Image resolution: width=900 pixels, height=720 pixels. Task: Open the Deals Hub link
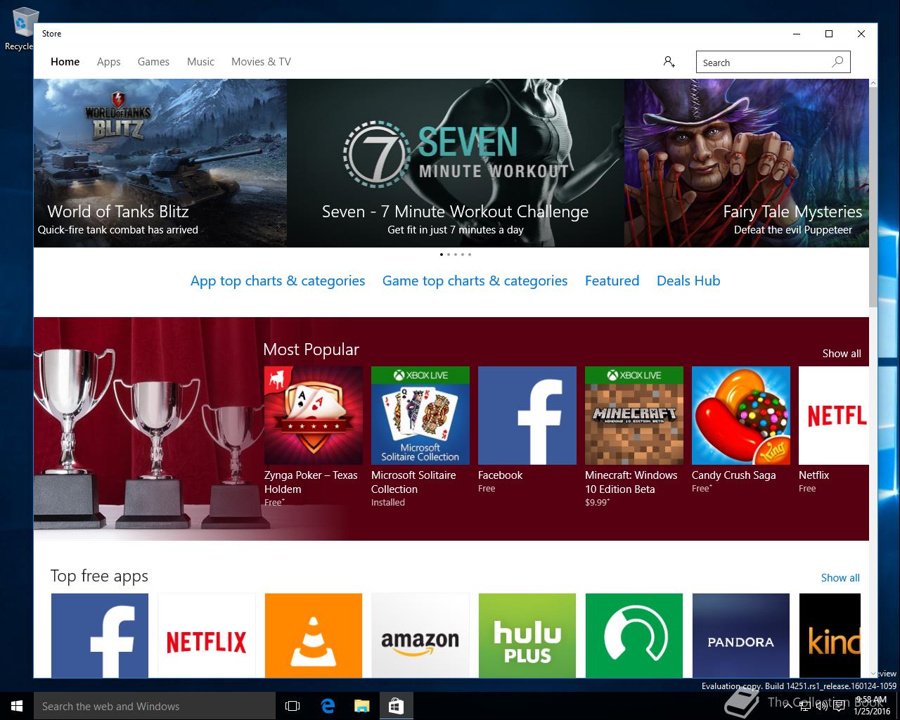688,281
